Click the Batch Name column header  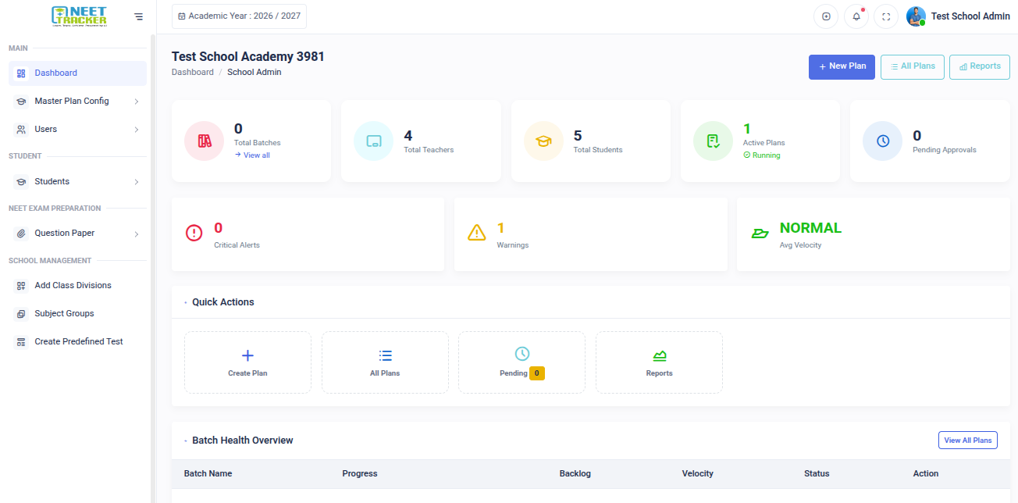point(208,474)
